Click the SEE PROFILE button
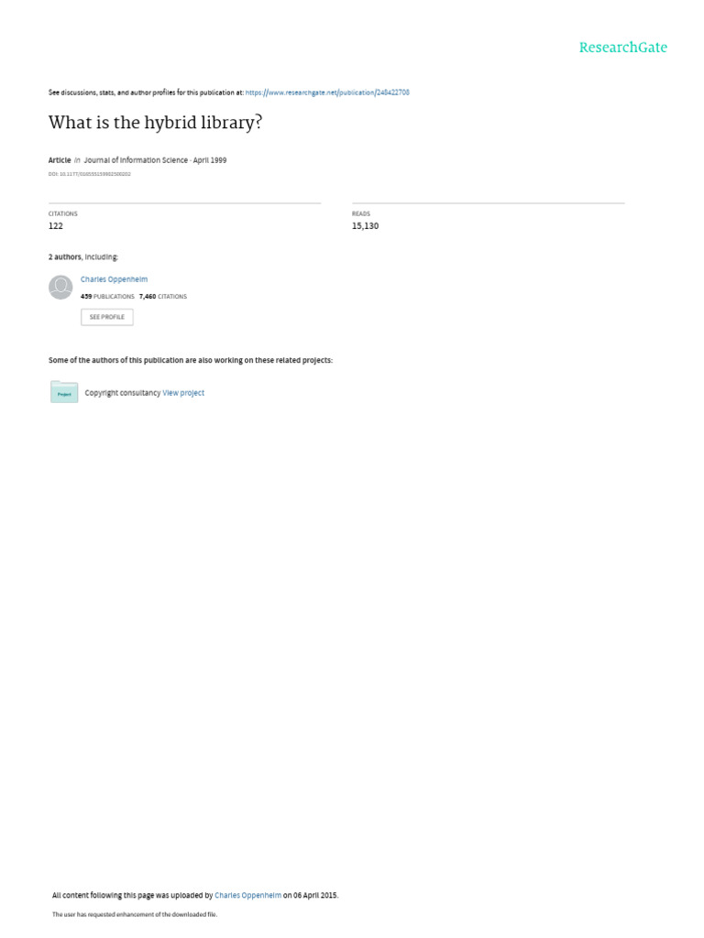The height and width of the screenshot is (938, 704). (x=107, y=317)
